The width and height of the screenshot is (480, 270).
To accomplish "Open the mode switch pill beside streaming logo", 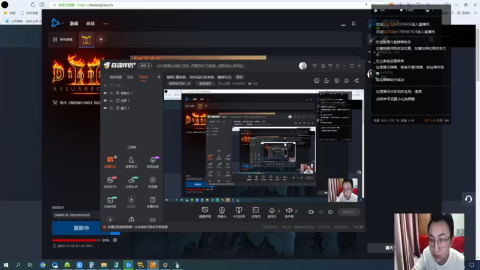I will click(x=145, y=65).
